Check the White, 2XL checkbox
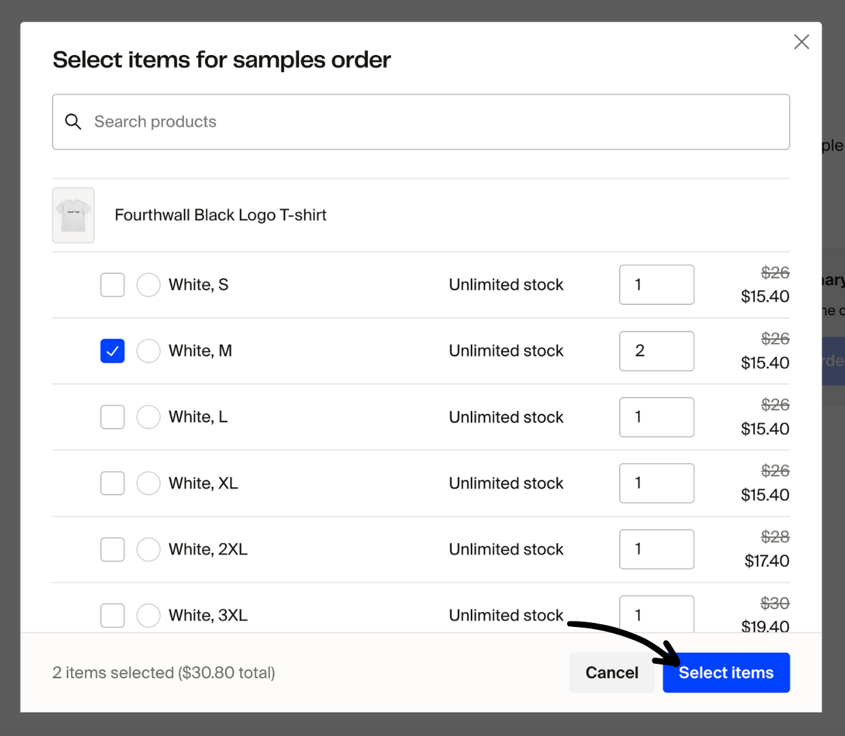 [112, 549]
